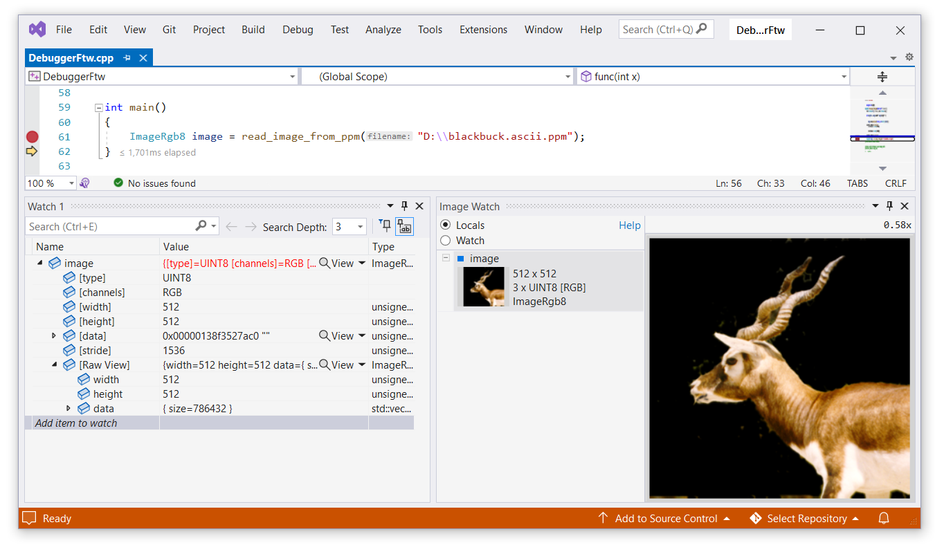Screen dimensions: 935x545
Task: Toggle the breakpoint on line 61
Action: (x=31, y=136)
